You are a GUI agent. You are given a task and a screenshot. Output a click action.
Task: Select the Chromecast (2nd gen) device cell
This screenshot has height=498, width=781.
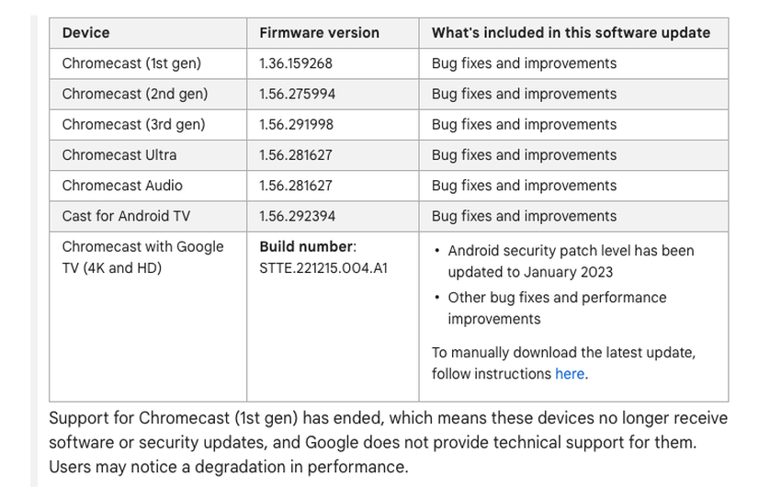135,94
